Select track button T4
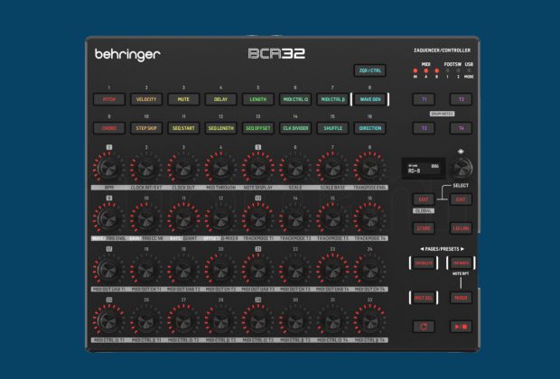 coord(461,128)
